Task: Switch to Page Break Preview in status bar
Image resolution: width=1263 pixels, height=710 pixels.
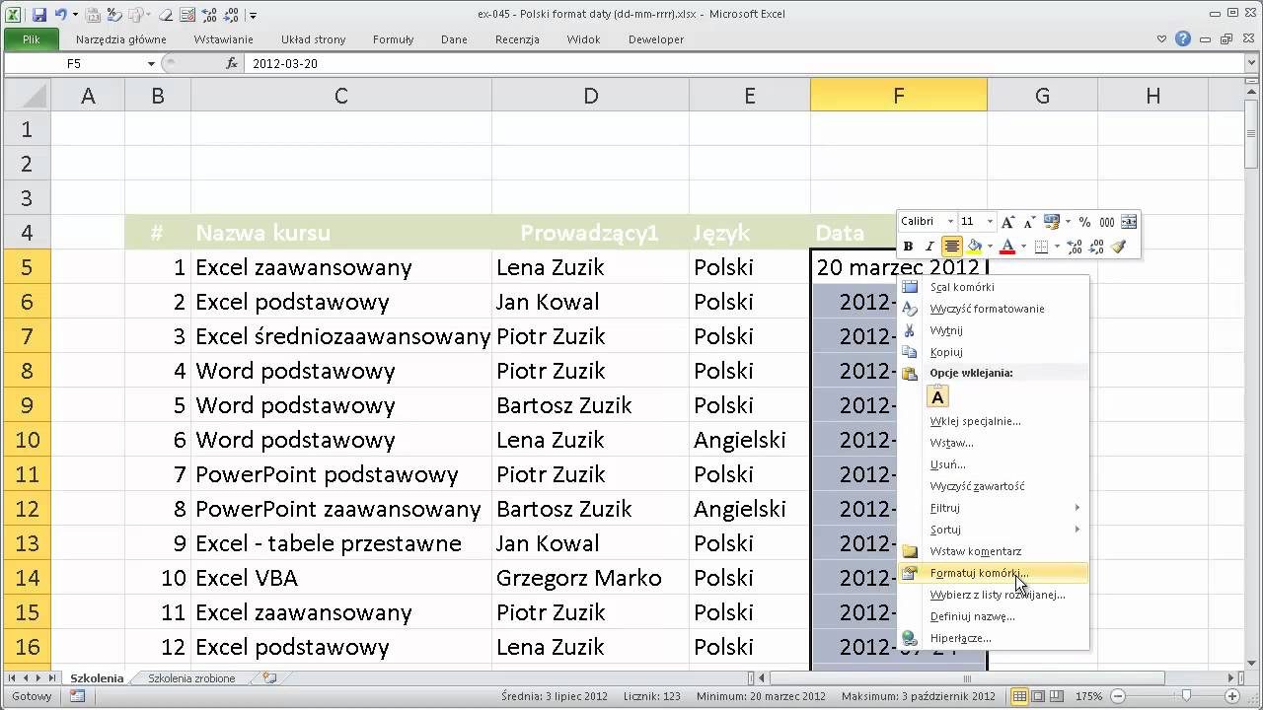Action: 1057,695
